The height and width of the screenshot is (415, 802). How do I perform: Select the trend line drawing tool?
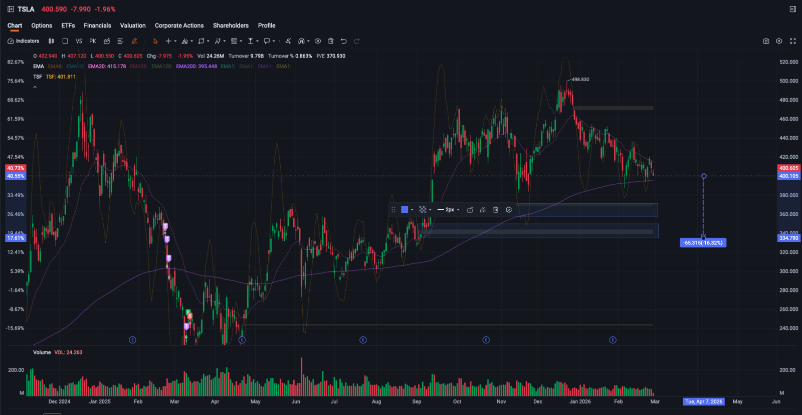pyautogui.click(x=185, y=41)
